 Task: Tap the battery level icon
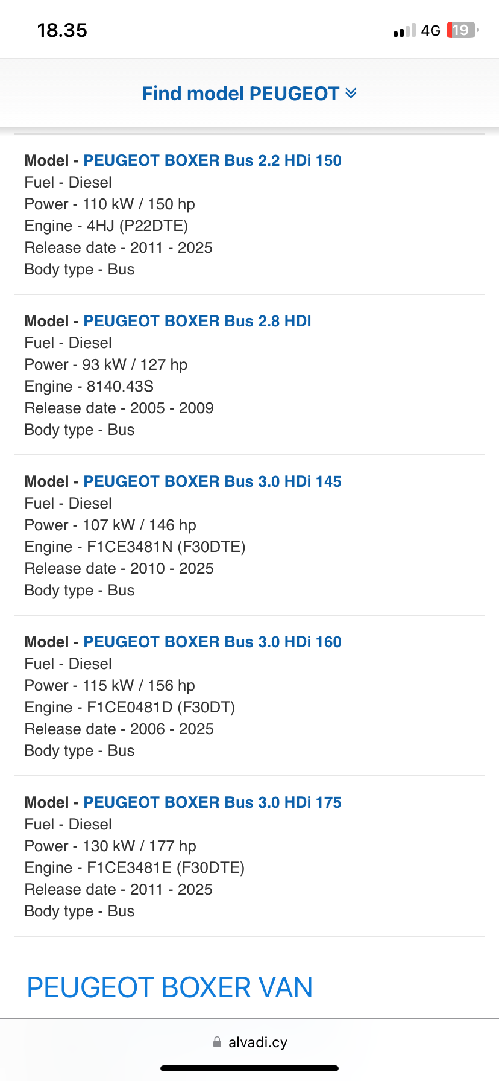462,30
